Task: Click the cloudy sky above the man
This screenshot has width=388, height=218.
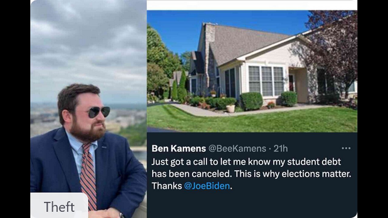Action: pos(88,42)
